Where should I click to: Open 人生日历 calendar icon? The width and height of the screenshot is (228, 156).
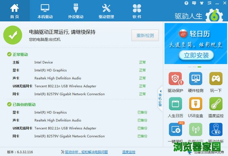[175, 107]
